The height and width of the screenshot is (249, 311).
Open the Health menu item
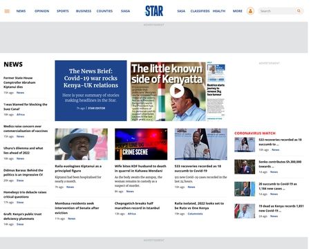tap(219, 11)
